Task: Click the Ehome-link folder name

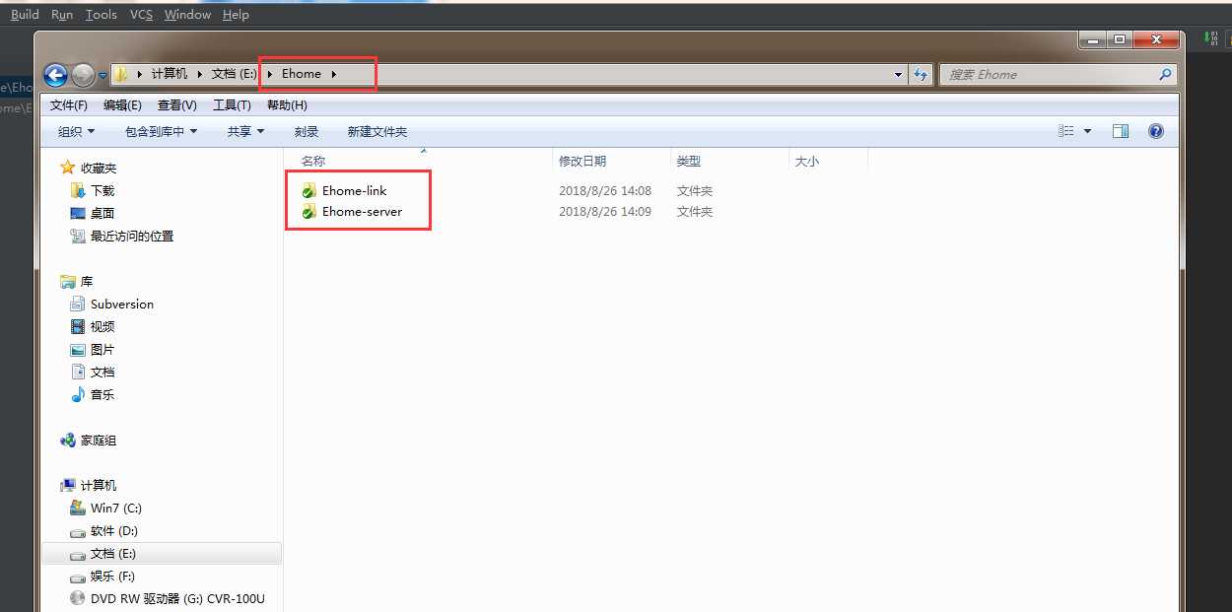Action: [x=355, y=190]
